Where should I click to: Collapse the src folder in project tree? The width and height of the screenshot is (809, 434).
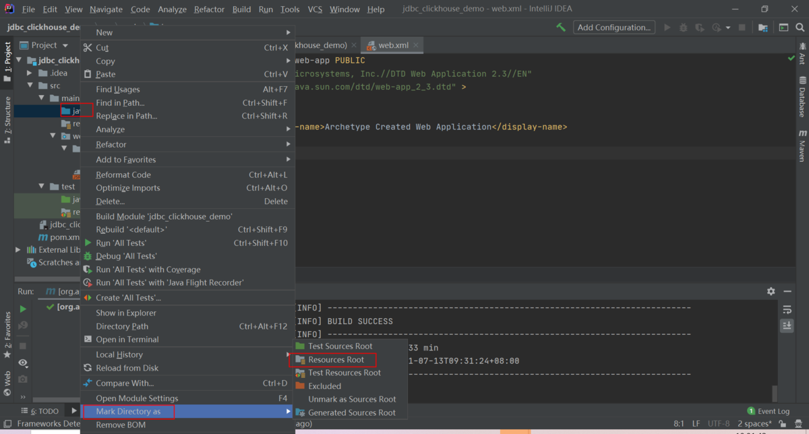pos(30,86)
